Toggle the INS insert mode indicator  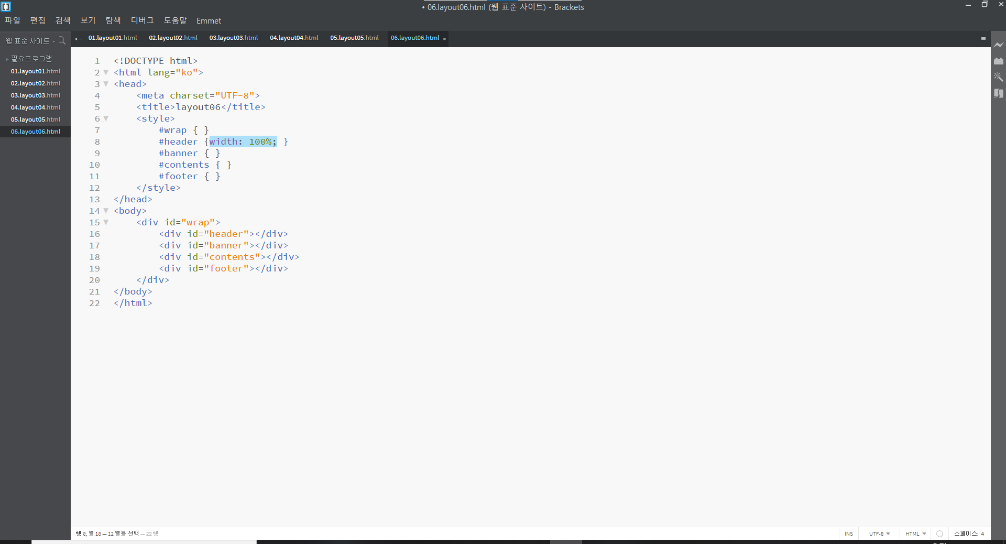[849, 534]
